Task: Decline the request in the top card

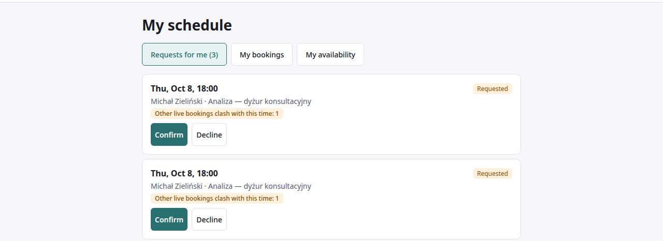Action: click(209, 134)
